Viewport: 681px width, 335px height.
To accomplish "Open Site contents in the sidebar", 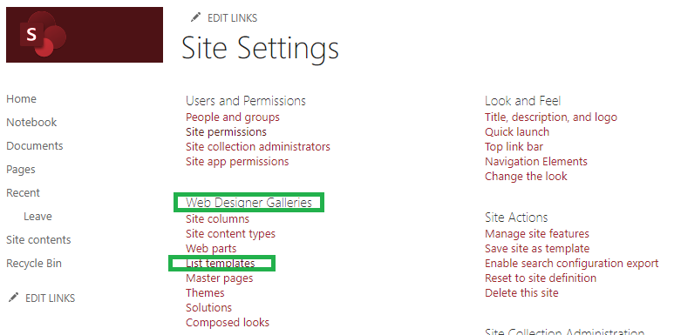I will [38, 239].
